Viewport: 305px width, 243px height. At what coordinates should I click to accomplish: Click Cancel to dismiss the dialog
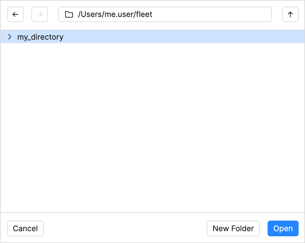[x=25, y=228]
